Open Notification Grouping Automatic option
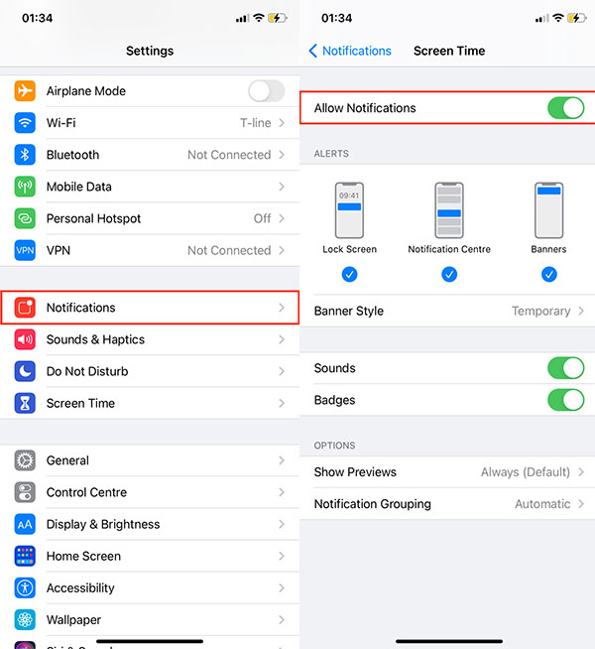Viewport: 595px width, 649px height. (447, 504)
